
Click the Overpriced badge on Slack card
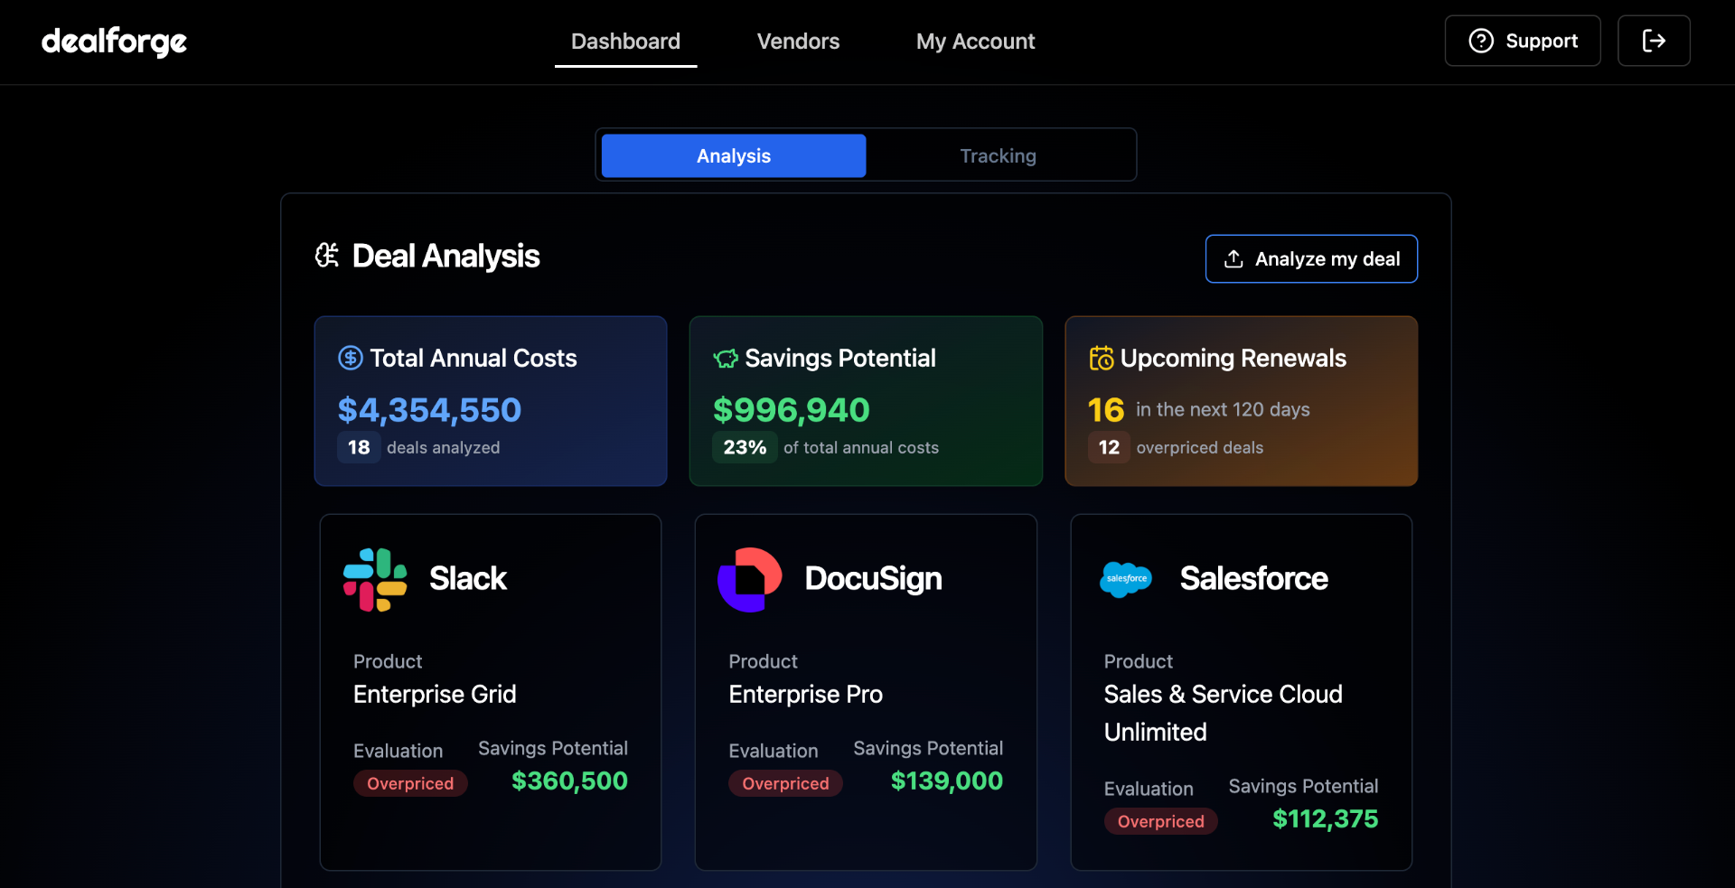click(x=410, y=783)
